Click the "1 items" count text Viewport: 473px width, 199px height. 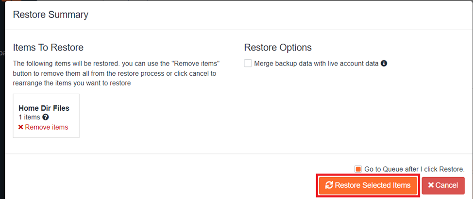pyautogui.click(x=29, y=117)
